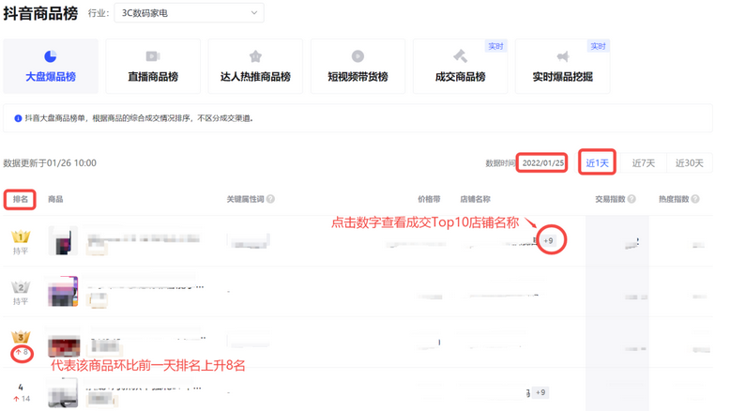Click the rank 4 up-14 change indicator
Screen dimensions: 731x412
pos(22,399)
